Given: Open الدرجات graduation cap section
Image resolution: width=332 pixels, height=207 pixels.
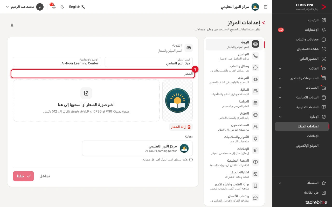Looking at the screenshot, I should point(234,80).
